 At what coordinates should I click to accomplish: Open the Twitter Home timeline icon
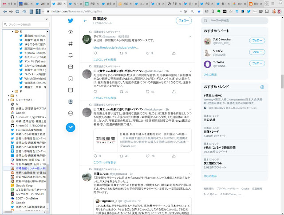[71, 32]
